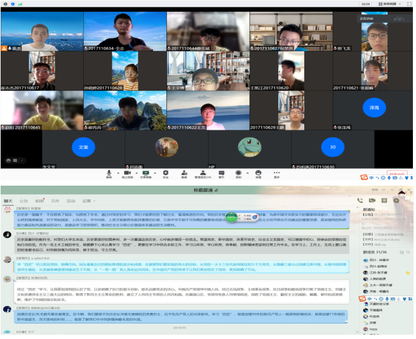Click the More options ellipsis
Image resolution: width=416 pixels, height=339 pixels.
276,173
